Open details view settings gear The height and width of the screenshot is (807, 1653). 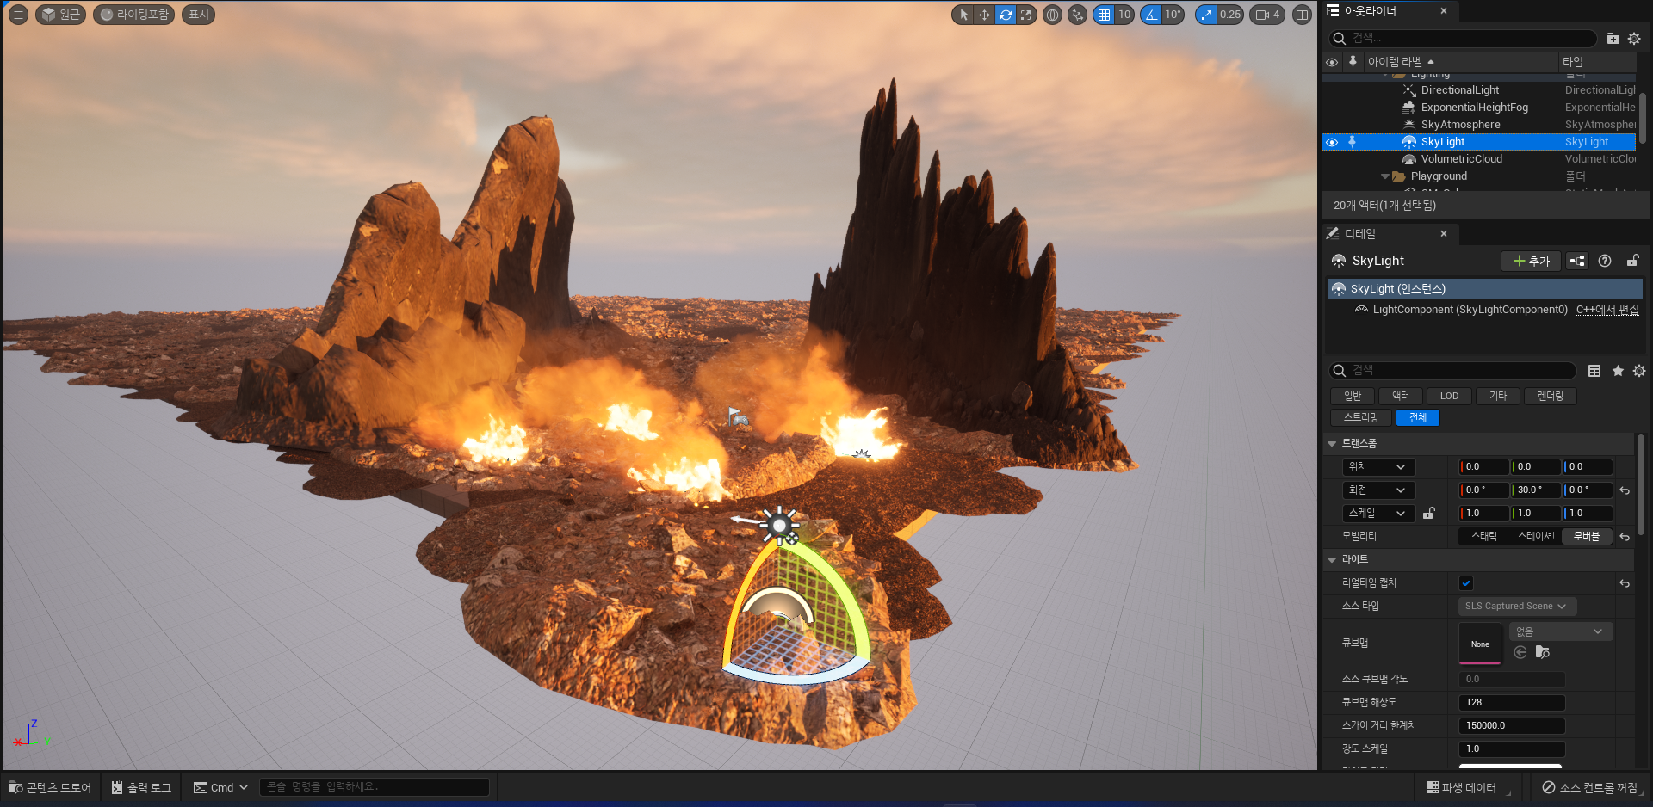(x=1639, y=371)
